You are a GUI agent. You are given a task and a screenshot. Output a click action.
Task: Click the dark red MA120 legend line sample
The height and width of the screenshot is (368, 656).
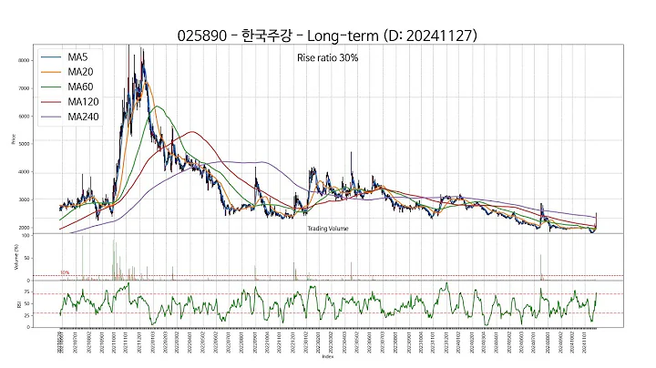click(x=51, y=102)
